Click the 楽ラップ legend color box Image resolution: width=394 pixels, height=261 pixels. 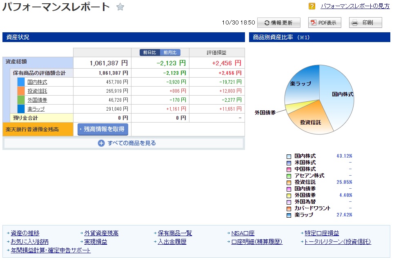(289, 215)
